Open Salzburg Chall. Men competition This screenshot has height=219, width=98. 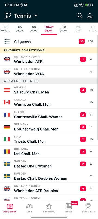(x=49, y=90)
